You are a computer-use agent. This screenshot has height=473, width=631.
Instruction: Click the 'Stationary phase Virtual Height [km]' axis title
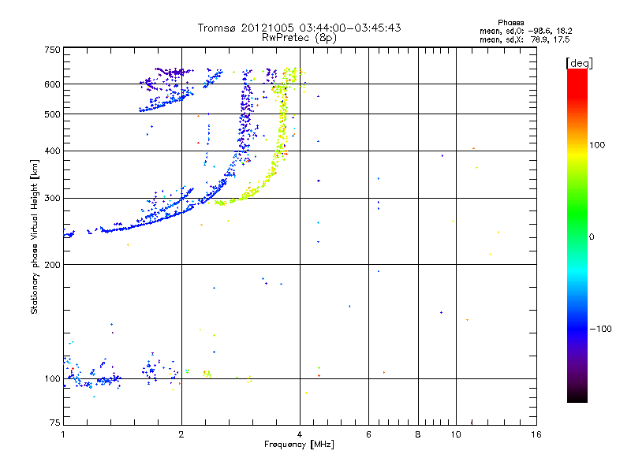pos(35,236)
